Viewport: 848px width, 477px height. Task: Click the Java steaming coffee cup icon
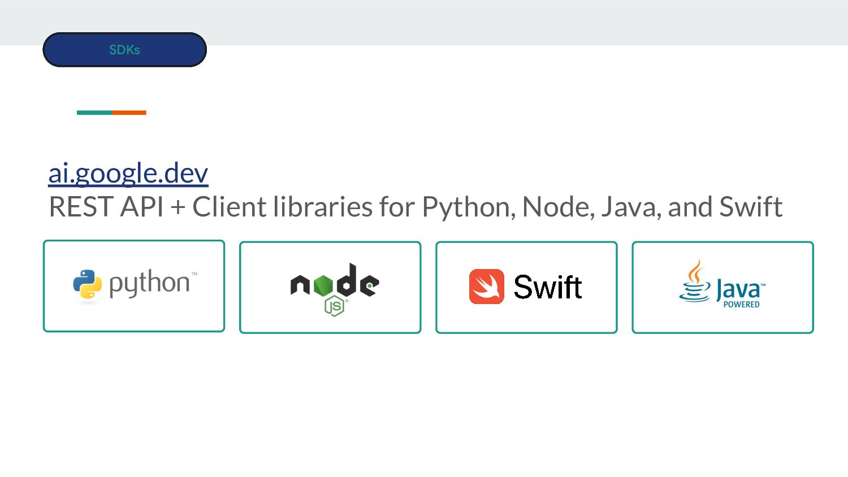coord(695,281)
